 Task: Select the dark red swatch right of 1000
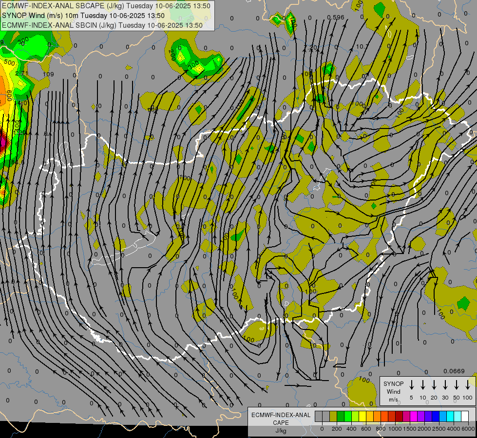pos(399,416)
